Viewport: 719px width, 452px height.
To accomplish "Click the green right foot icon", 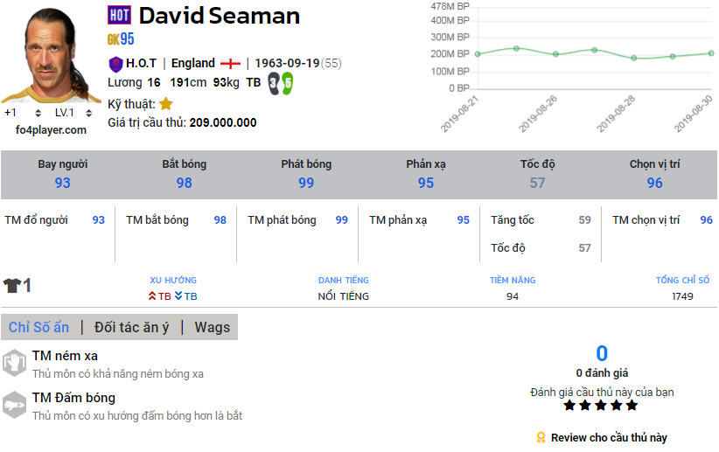I will pos(286,83).
